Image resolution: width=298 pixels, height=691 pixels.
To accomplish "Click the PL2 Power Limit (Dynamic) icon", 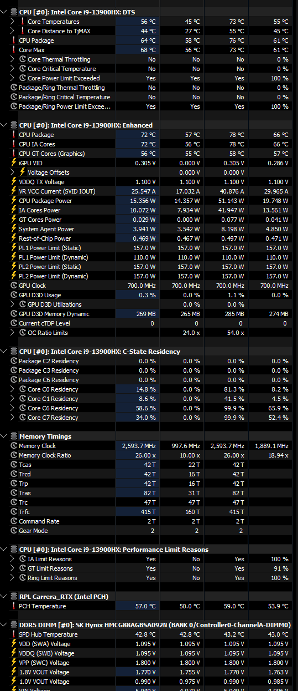I will [14, 276].
